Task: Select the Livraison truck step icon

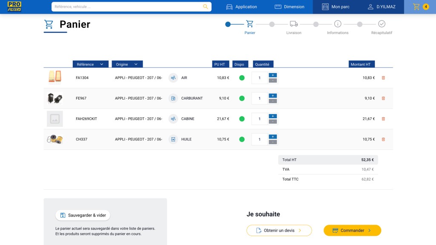Action: click(x=294, y=24)
